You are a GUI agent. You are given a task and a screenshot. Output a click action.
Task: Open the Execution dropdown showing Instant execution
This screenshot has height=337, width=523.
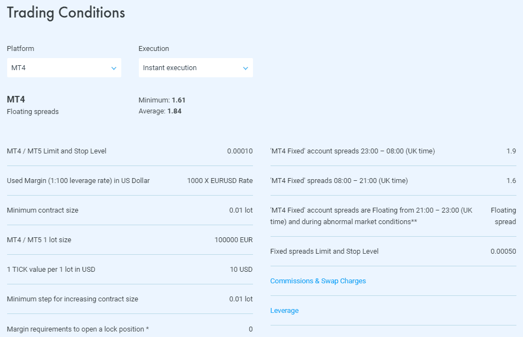(x=196, y=68)
